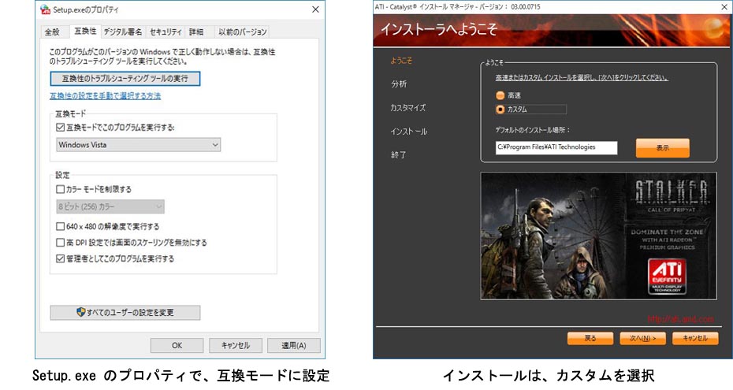Click the ATI Eyefinity logo badge
733x390 pixels.
[x=667, y=277]
